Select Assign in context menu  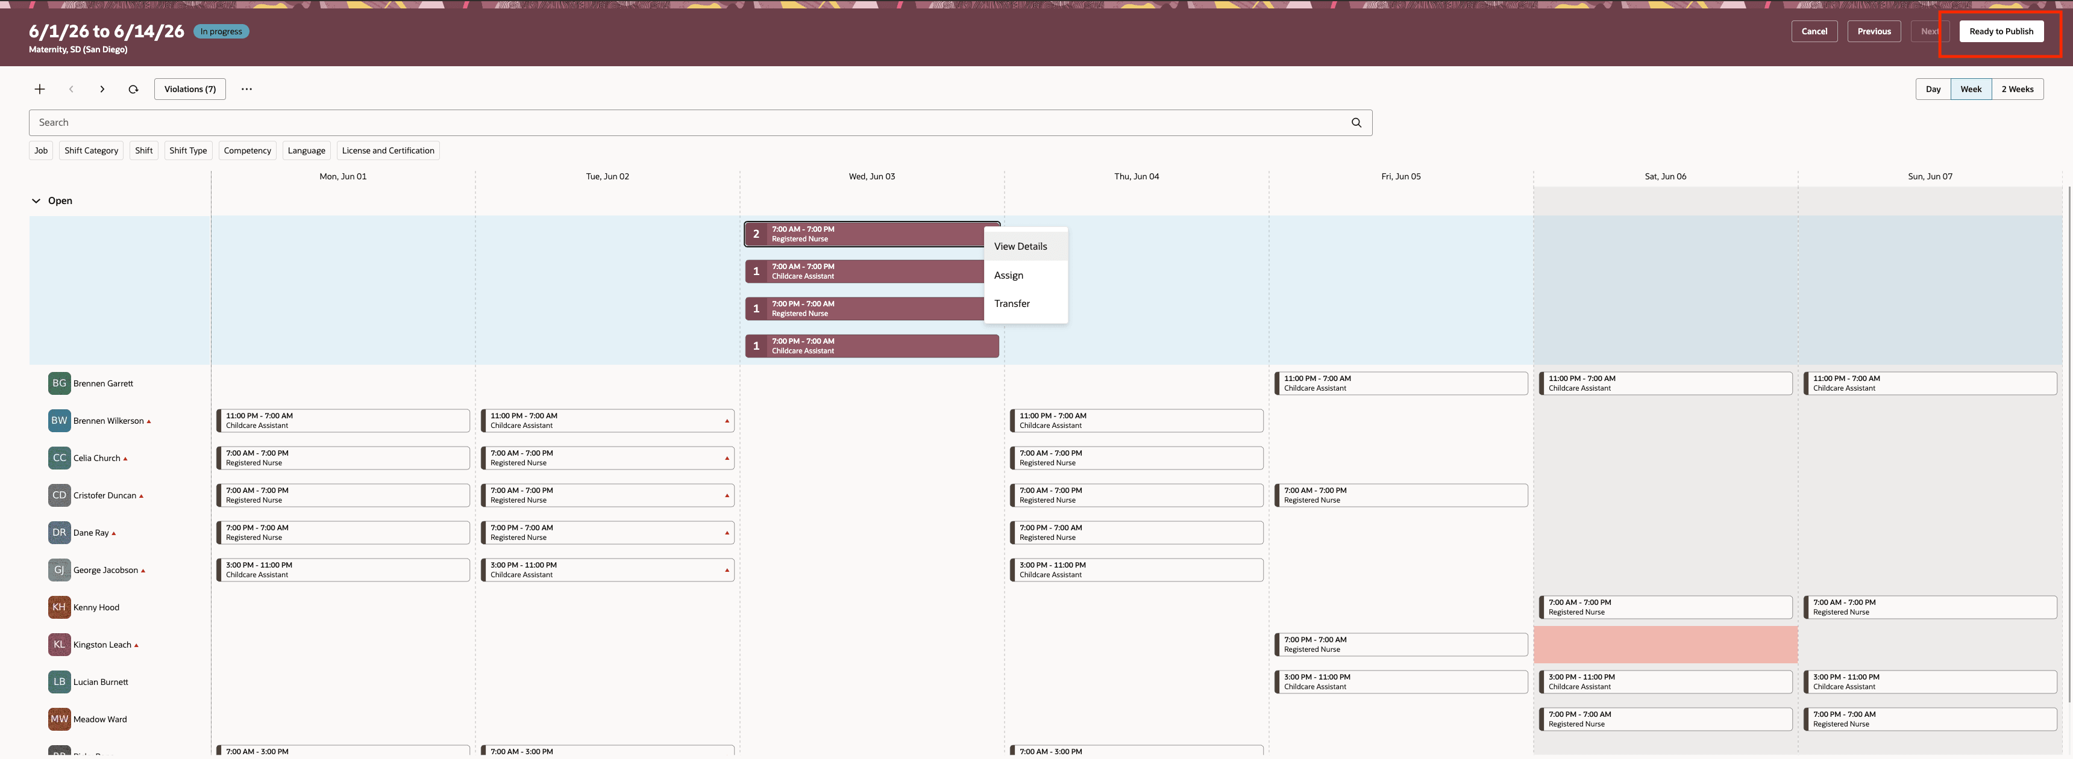click(1026, 275)
